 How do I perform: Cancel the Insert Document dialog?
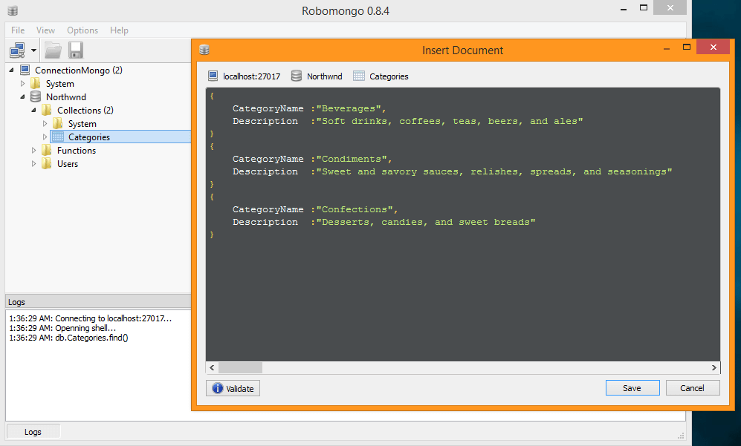692,388
